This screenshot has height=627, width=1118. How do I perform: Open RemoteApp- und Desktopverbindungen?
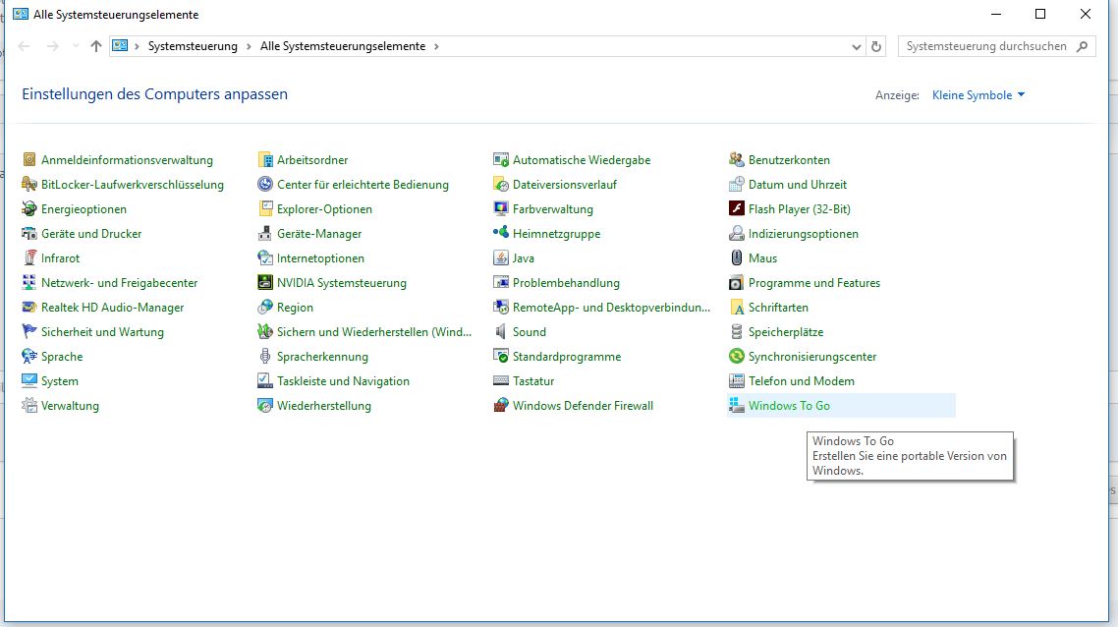pos(611,308)
